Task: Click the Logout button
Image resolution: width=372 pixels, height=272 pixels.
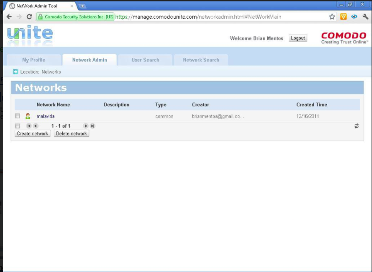Action: (x=298, y=38)
